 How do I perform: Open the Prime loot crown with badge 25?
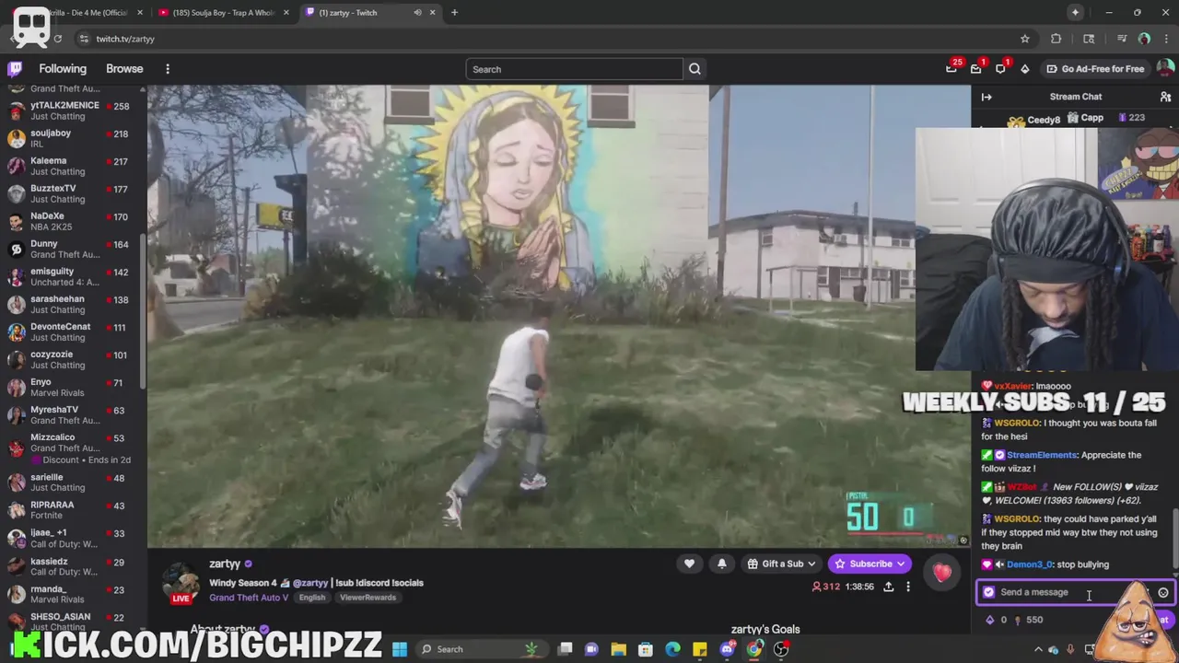[x=951, y=68]
